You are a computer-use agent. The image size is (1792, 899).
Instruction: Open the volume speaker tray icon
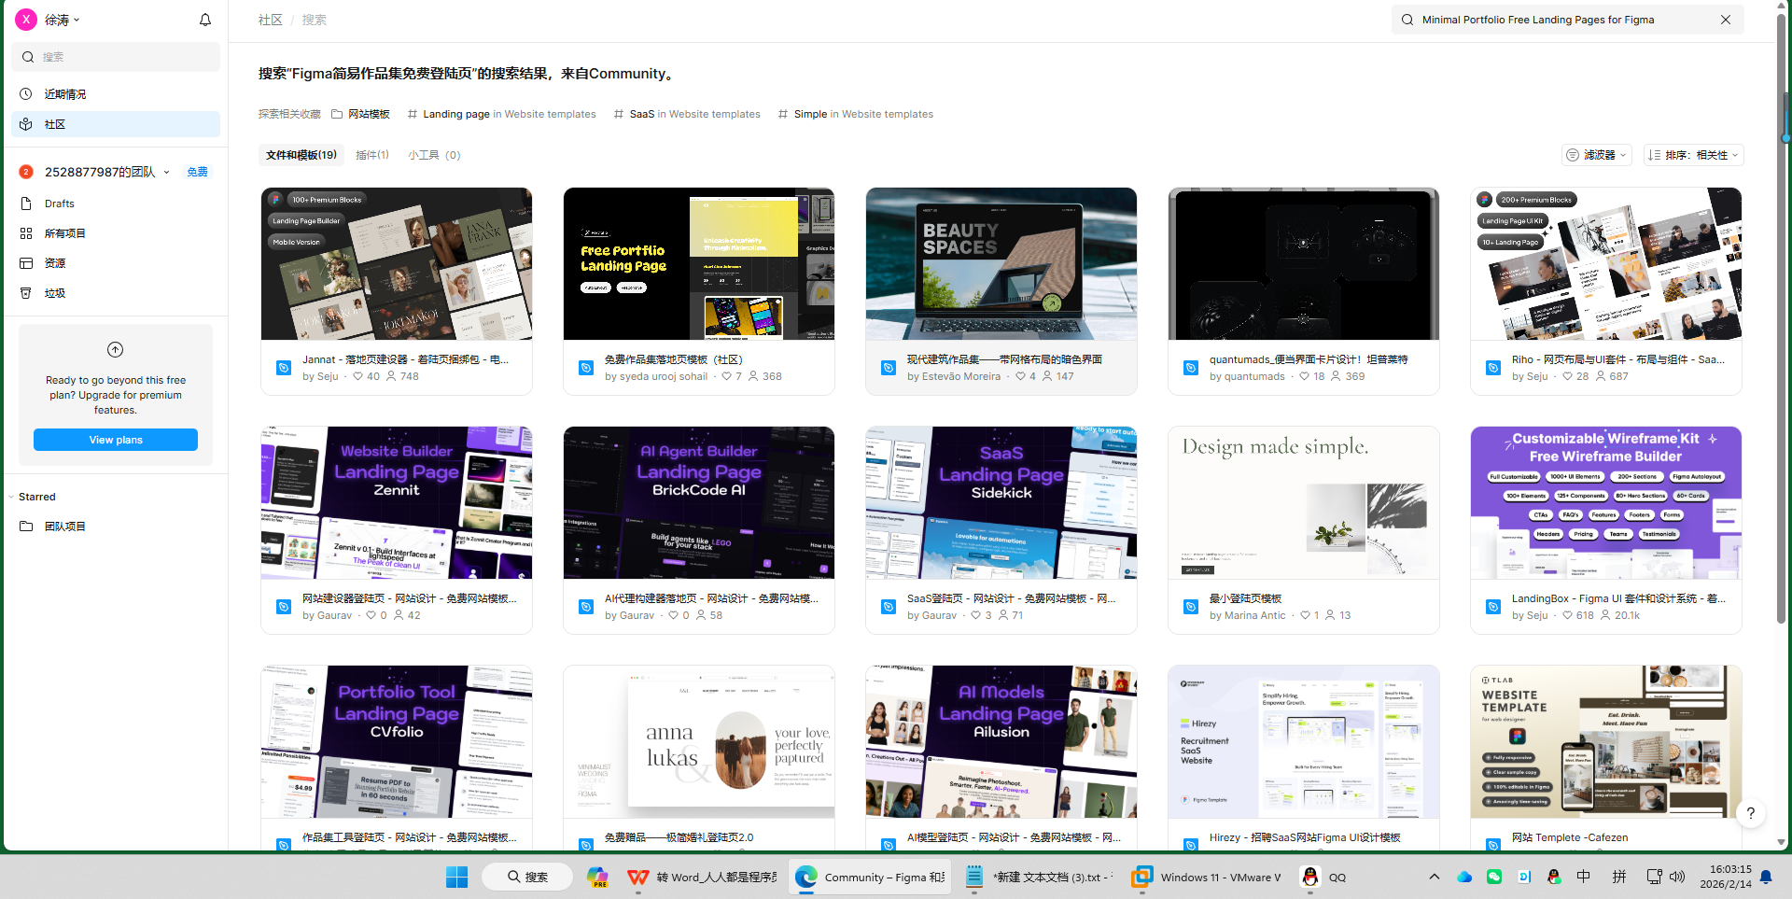1677,877
